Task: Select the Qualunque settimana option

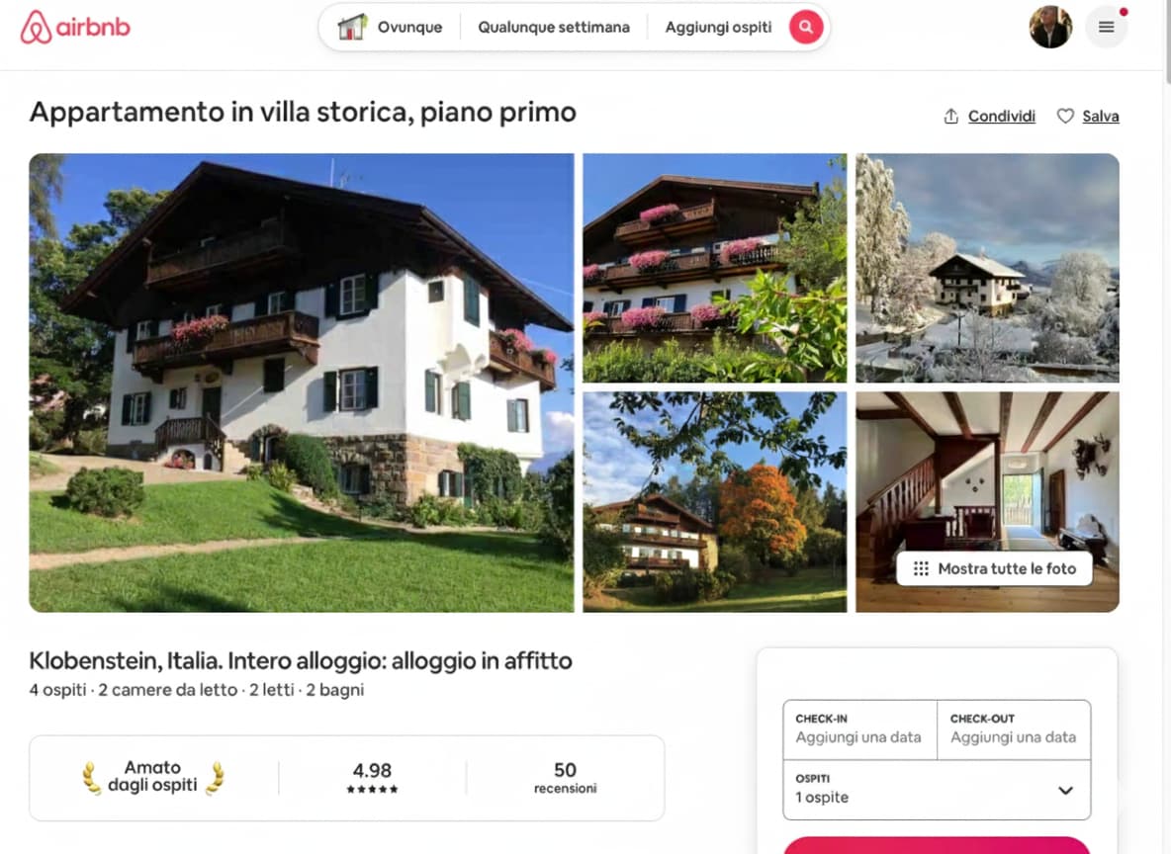Action: pyautogui.click(x=554, y=28)
